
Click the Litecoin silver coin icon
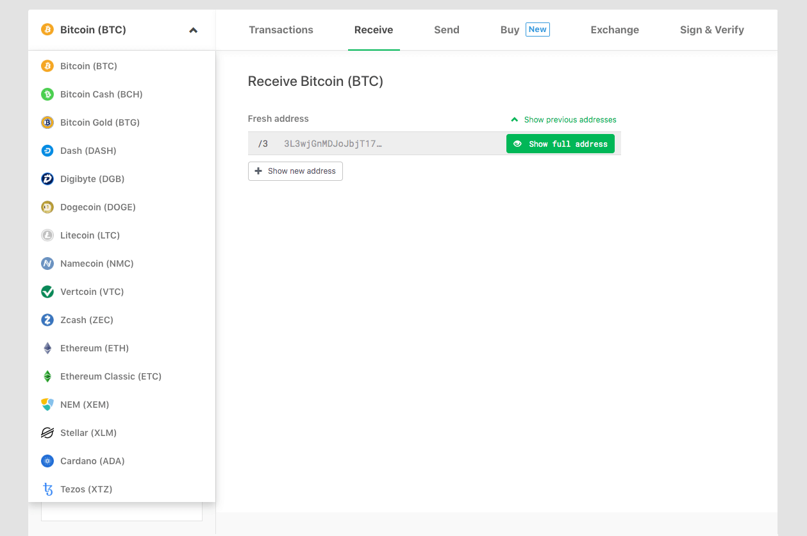(47, 235)
